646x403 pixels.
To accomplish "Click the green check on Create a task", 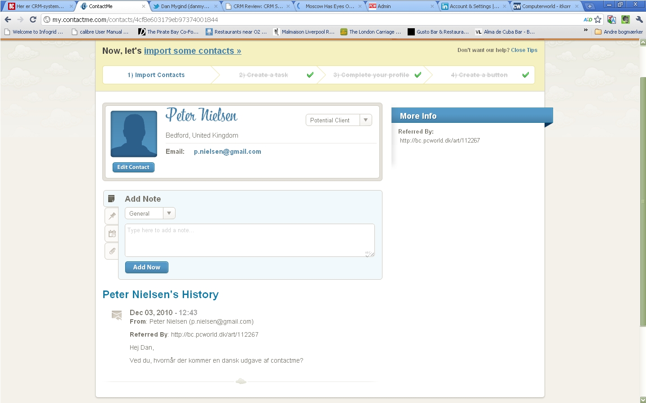I will tap(310, 75).
